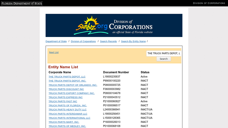This screenshot has height=128, width=228.
Task: Click the Sunbiz.org Division of Corporations banner
Action: (x=114, y=25)
